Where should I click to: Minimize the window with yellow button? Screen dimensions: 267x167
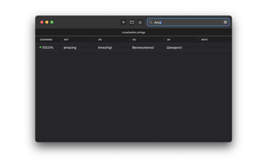[47, 22]
